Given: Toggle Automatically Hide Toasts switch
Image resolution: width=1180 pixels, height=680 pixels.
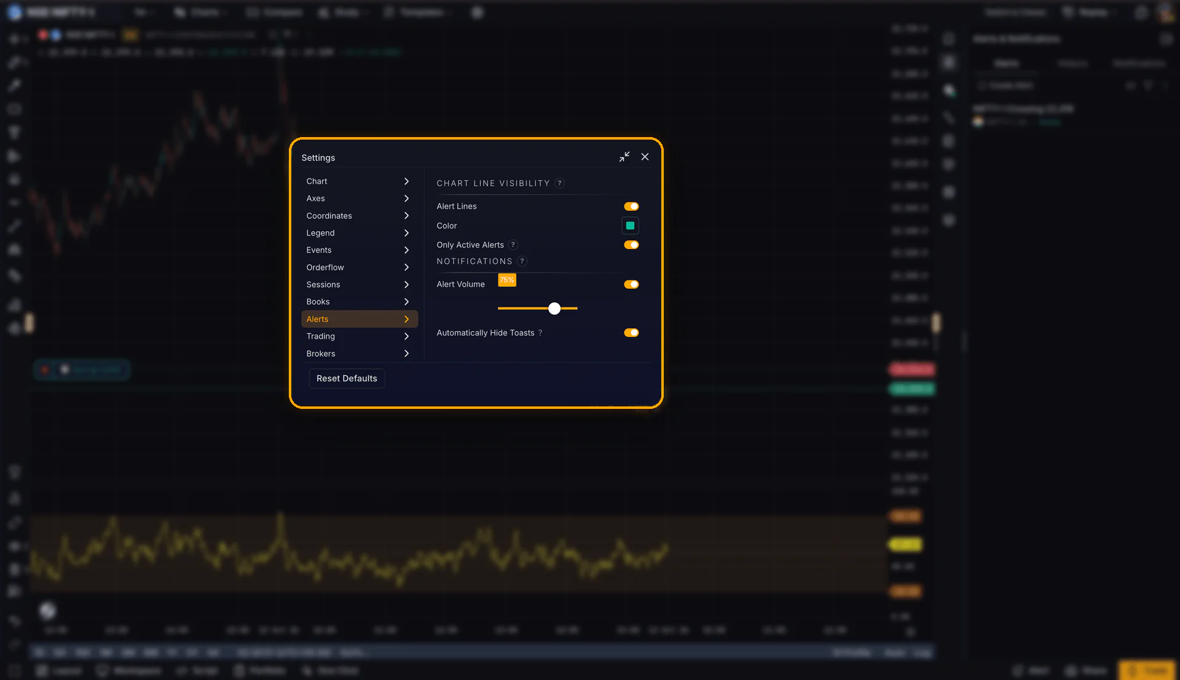Looking at the screenshot, I should coord(631,333).
